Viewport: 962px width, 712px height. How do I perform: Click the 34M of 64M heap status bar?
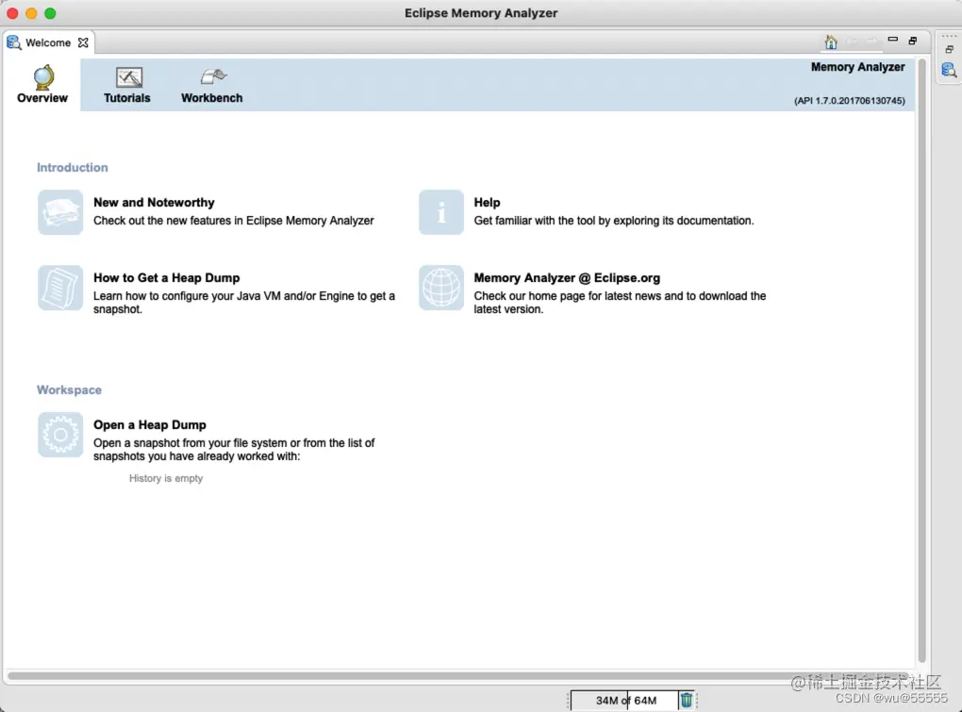tap(624, 701)
